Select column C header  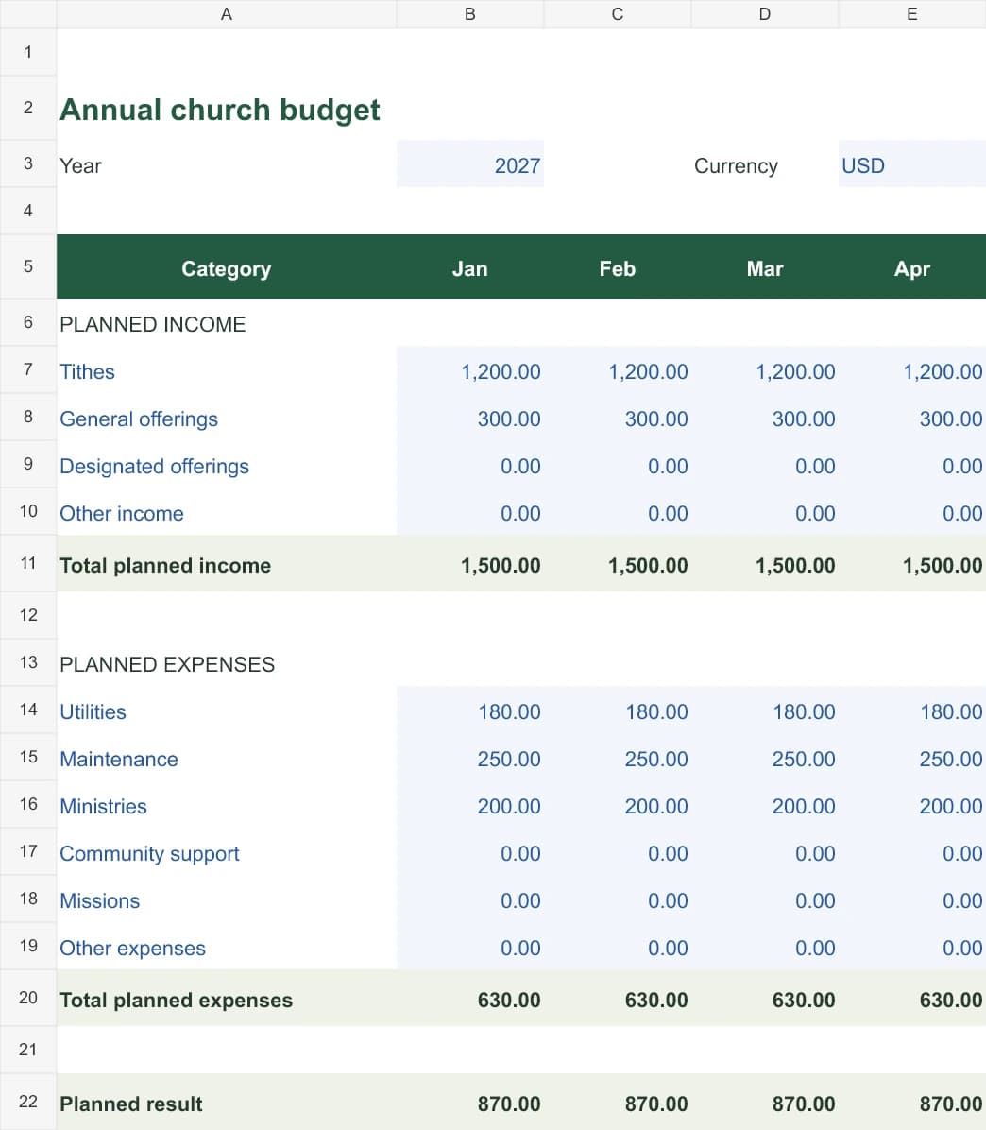tap(618, 14)
